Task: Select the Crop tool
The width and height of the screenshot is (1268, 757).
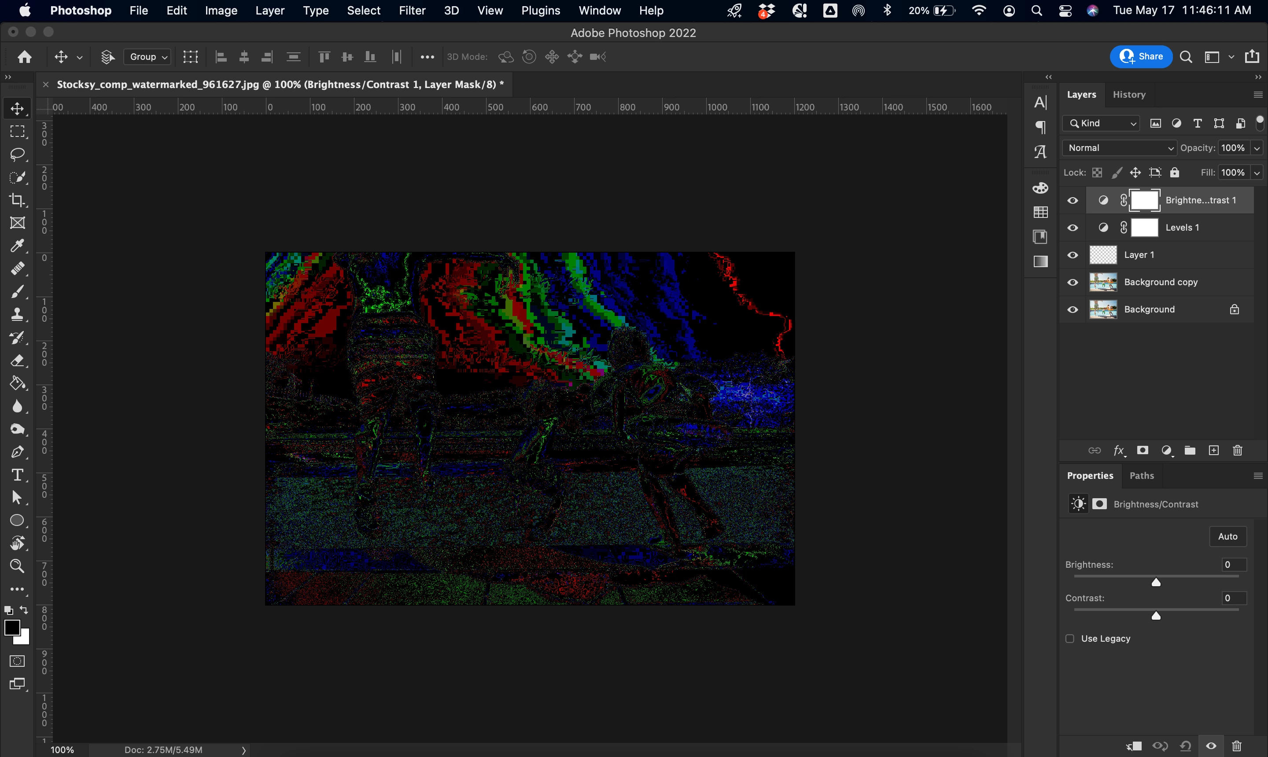Action: (17, 200)
